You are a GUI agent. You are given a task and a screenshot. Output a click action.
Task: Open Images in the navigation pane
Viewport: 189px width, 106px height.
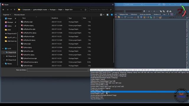(x=9, y=19)
